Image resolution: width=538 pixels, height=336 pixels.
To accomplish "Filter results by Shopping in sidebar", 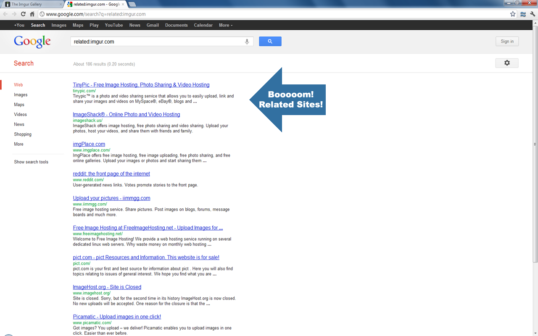I will (23, 134).
